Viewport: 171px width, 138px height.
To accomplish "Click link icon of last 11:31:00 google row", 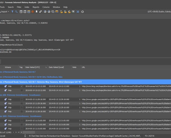I will pyautogui.click(x=6, y=129).
